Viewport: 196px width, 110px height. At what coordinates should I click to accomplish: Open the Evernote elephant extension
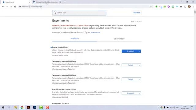156,7
